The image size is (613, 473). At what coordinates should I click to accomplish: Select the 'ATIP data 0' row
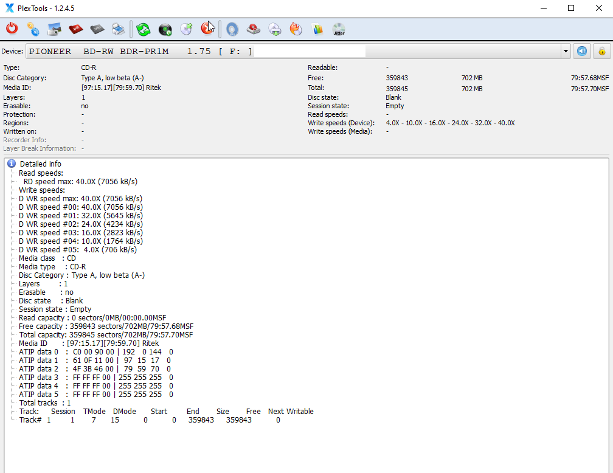click(x=96, y=352)
